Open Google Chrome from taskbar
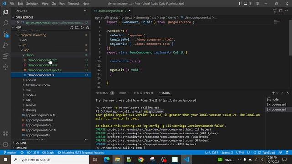 [141, 159]
